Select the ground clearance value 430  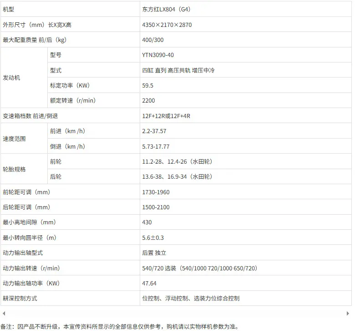pos(147,222)
